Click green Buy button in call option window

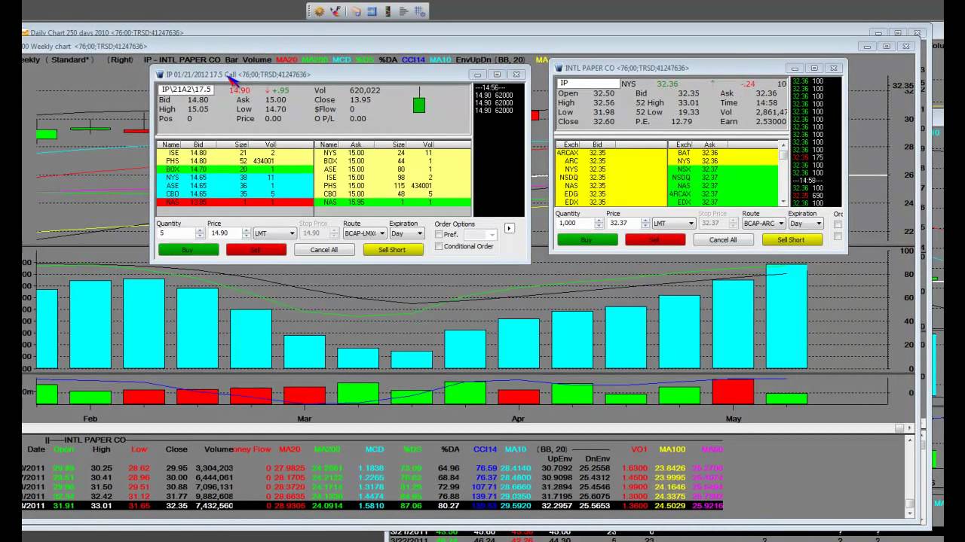pyautogui.click(x=188, y=250)
